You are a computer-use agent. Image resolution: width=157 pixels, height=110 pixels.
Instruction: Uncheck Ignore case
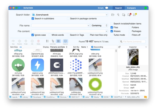pos(32,35)
